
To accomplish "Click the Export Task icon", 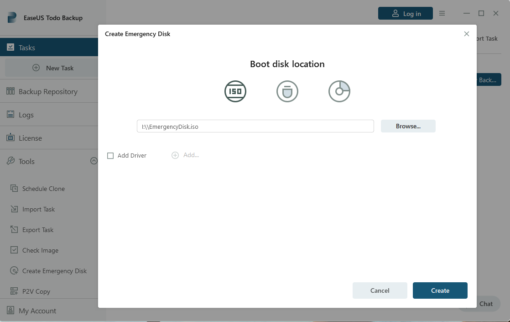I will click(x=14, y=230).
